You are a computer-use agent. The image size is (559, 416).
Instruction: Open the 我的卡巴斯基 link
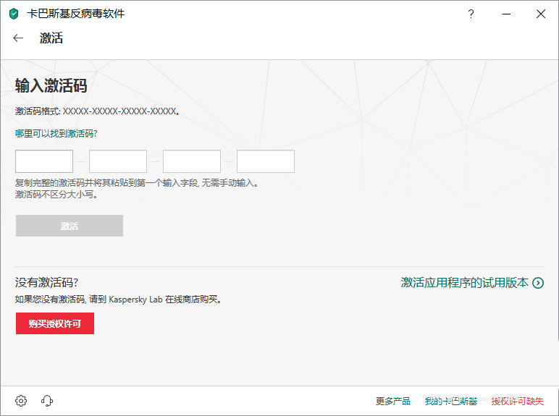coord(451,401)
